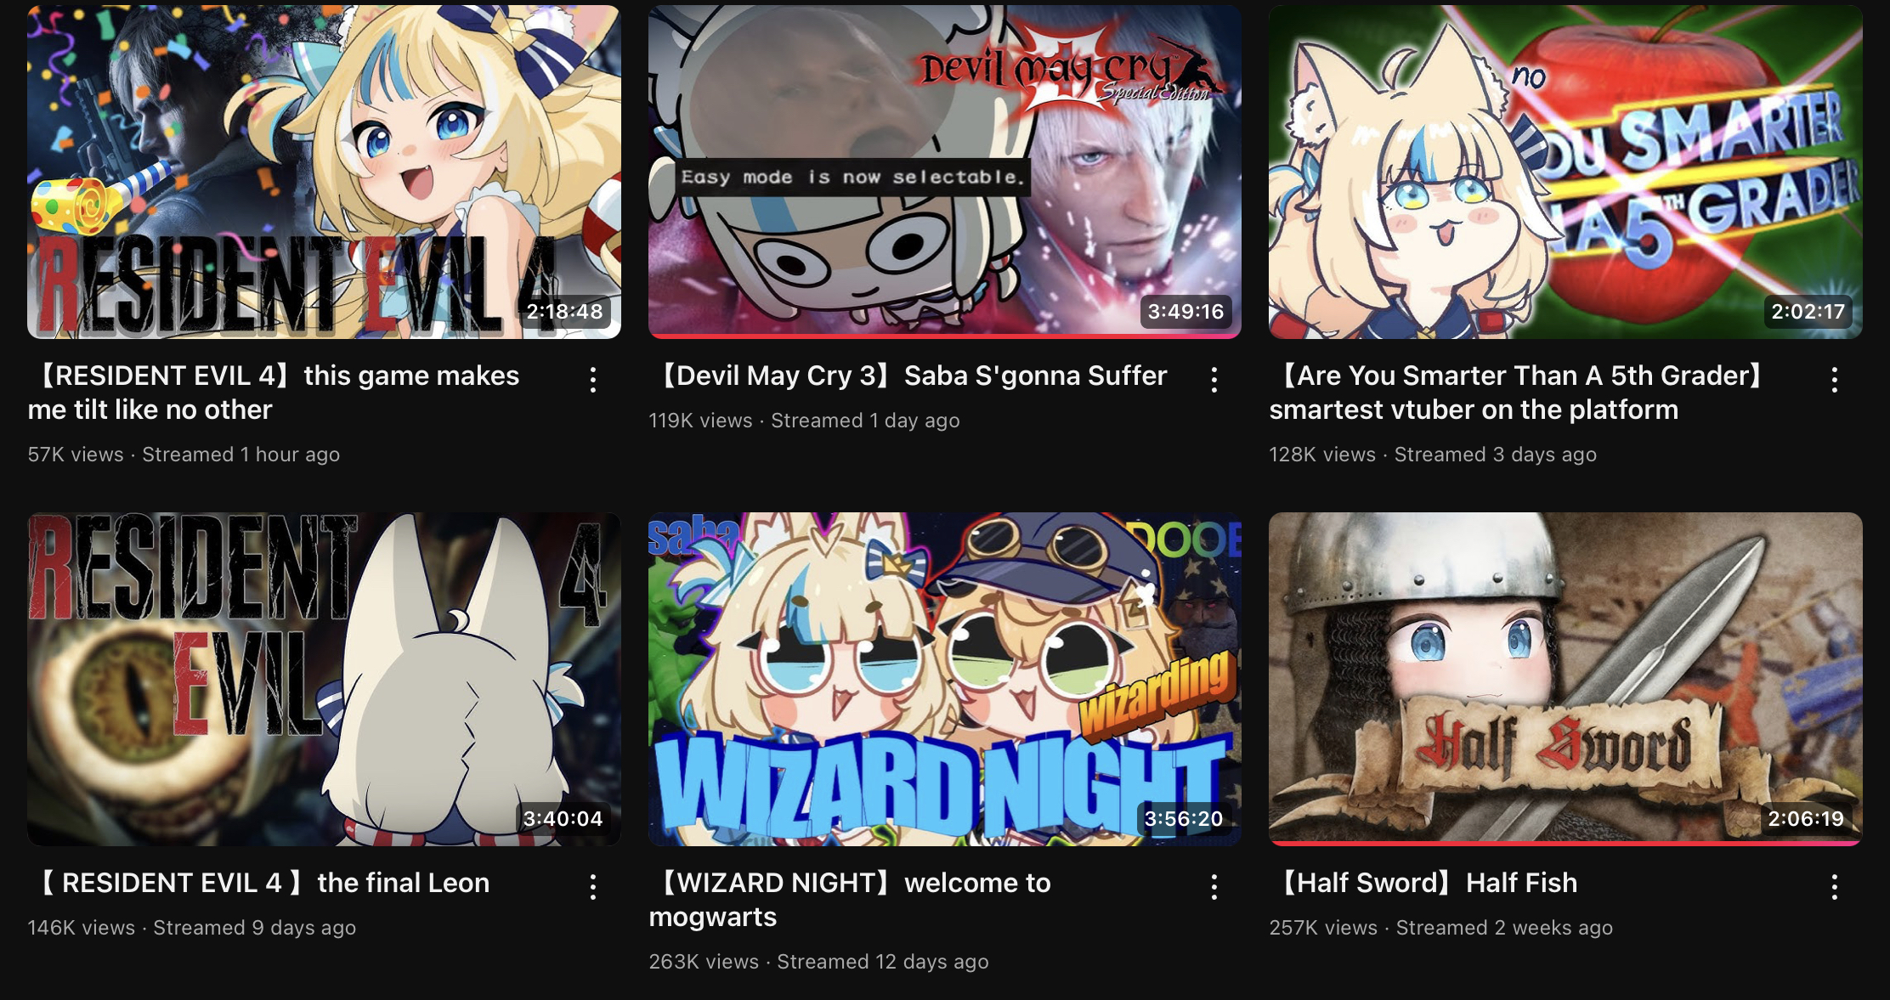Click title 'Half Fish'
Viewport: 1890px width, 1000px height.
(x=1521, y=883)
